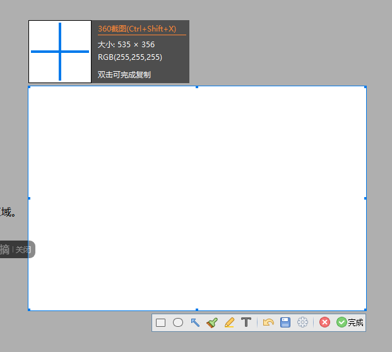Click 关闭 on the dark popup tab
The image size is (392, 352).
[x=23, y=250]
